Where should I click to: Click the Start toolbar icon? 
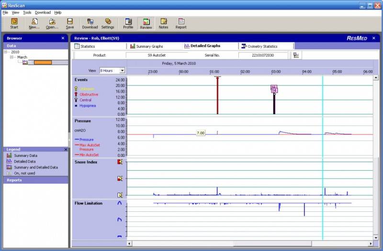[14, 23]
